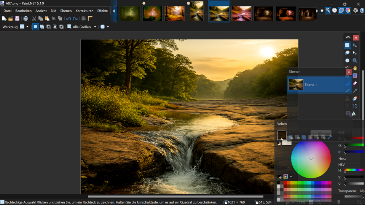The image size is (365, 205).
Task: Toggle the pixel grid display
Action: tap(83, 19)
